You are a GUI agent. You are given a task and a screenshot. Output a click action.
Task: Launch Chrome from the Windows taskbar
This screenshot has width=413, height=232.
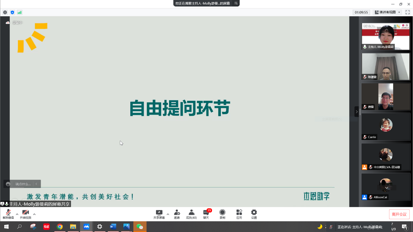(60, 226)
